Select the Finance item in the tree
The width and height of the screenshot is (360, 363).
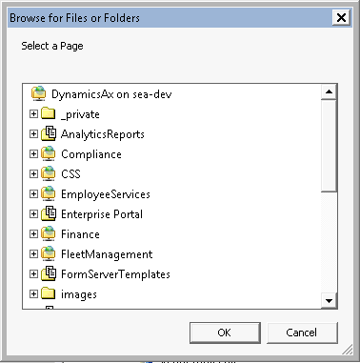[80, 234]
